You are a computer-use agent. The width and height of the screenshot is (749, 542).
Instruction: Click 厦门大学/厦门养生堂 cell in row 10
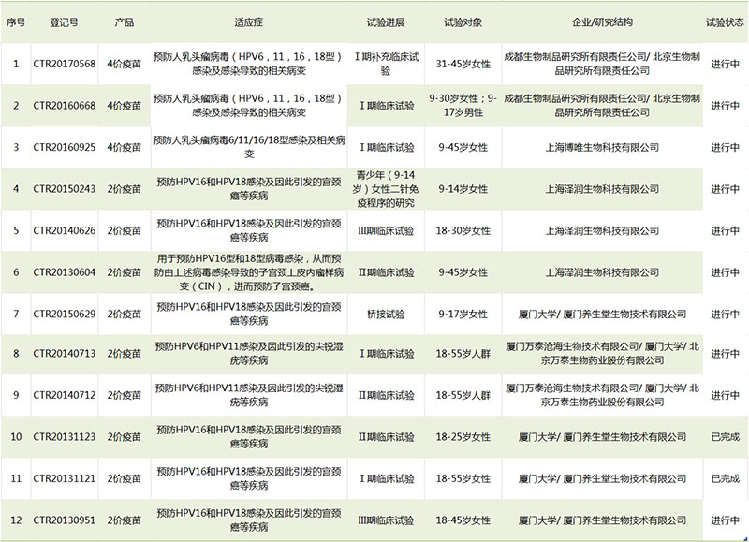tap(602, 437)
